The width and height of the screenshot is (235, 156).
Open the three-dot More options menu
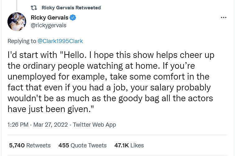point(223,18)
